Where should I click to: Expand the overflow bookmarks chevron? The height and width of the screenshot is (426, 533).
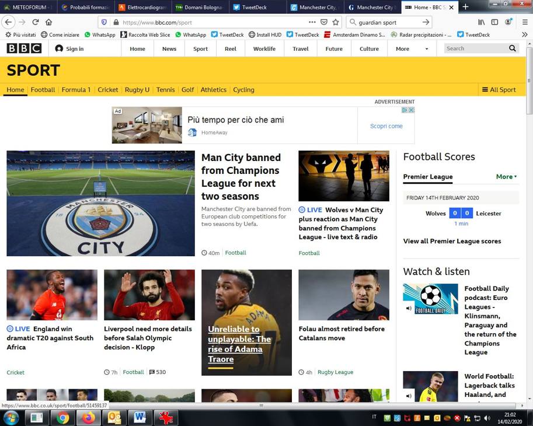(525, 34)
